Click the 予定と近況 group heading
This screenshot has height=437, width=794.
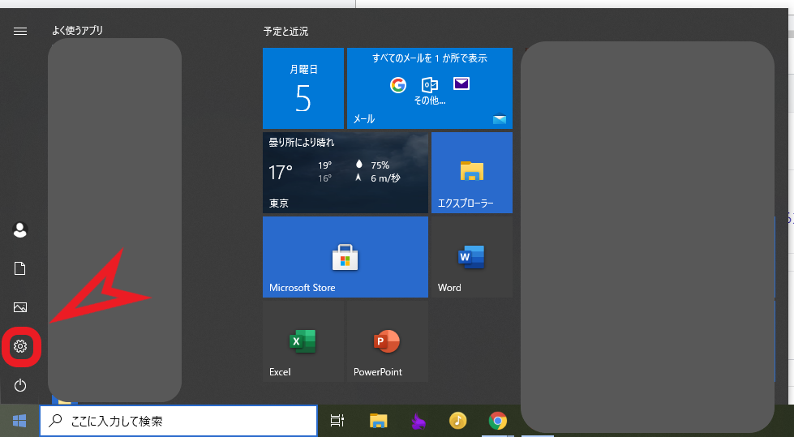285,32
